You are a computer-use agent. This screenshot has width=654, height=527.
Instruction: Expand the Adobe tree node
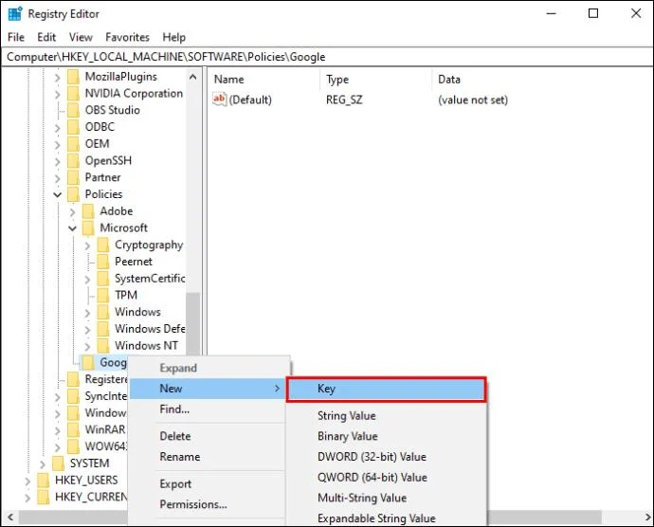point(73,212)
